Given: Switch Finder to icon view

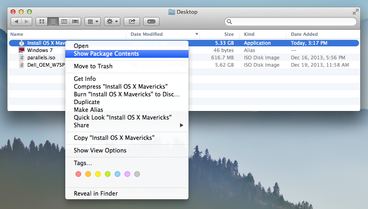Looking at the screenshot, I should [x=42, y=22].
